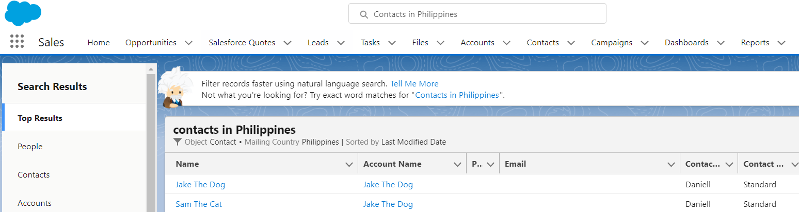Click the filter funnel icon beside Object

click(x=178, y=142)
